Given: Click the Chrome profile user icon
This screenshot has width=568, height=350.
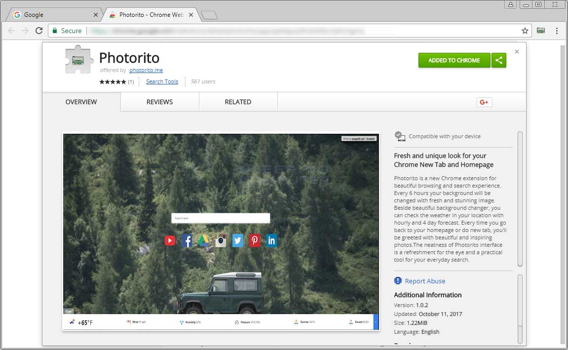Looking at the screenshot, I should click(x=510, y=4).
